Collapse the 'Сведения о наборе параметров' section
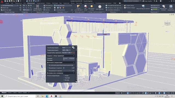Screen dimensions: 175x98 click(x=74, y=56)
